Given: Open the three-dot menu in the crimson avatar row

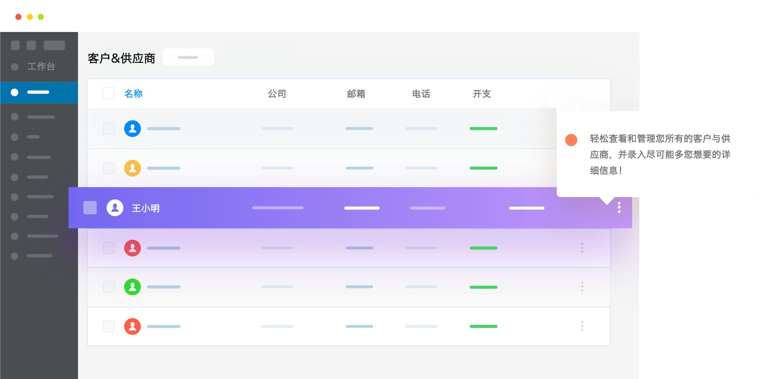Looking at the screenshot, I should (x=582, y=248).
